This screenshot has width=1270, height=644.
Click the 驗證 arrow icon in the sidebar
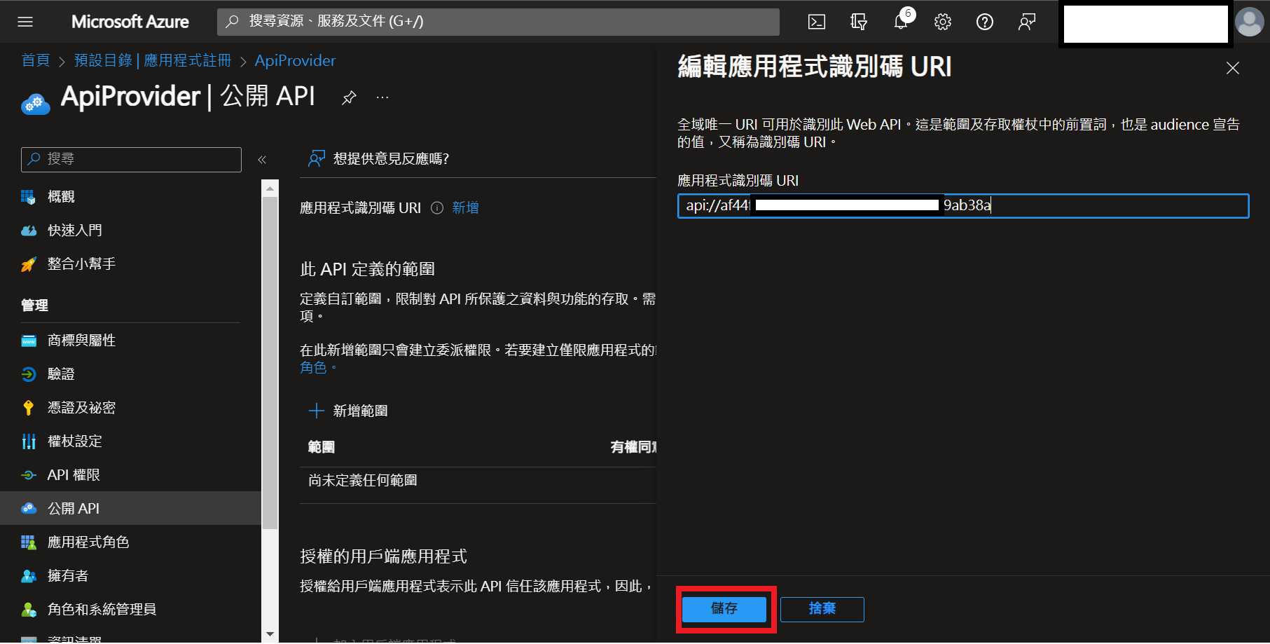tap(29, 374)
